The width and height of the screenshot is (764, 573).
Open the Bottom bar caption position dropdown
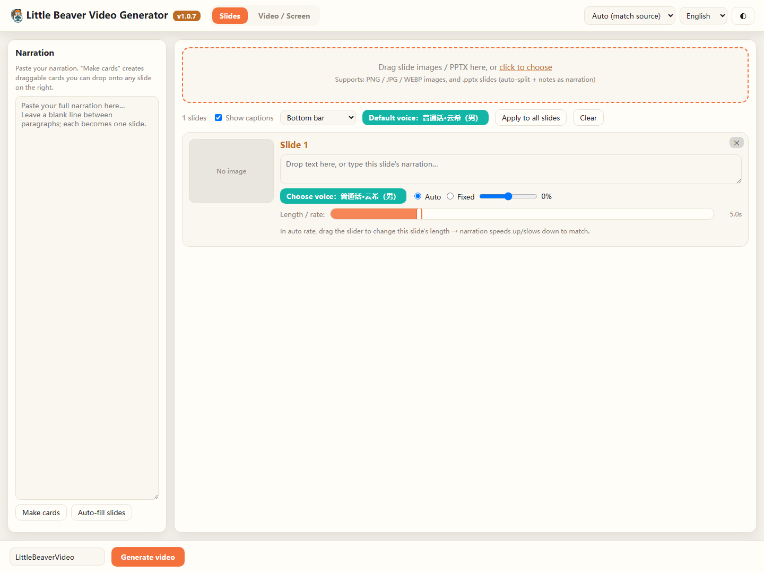pos(318,118)
